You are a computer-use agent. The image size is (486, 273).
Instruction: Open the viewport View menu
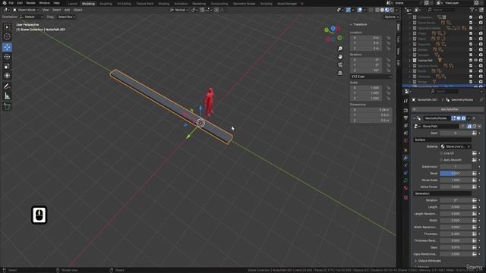point(46,10)
